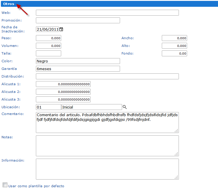Grab the Comentario textarea resize handle
This screenshot has height=189, width=218.
(176, 131)
